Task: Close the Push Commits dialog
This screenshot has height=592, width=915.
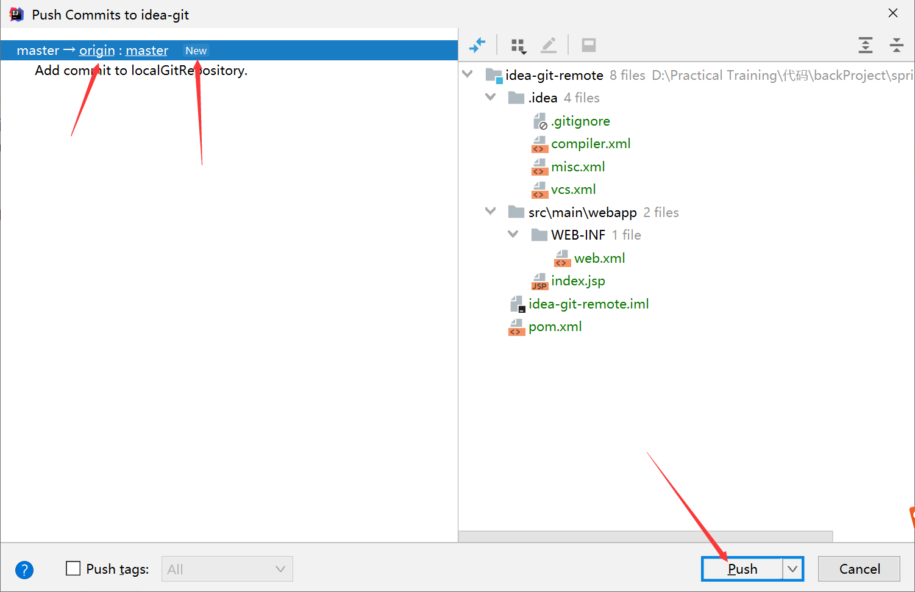Action: [893, 13]
